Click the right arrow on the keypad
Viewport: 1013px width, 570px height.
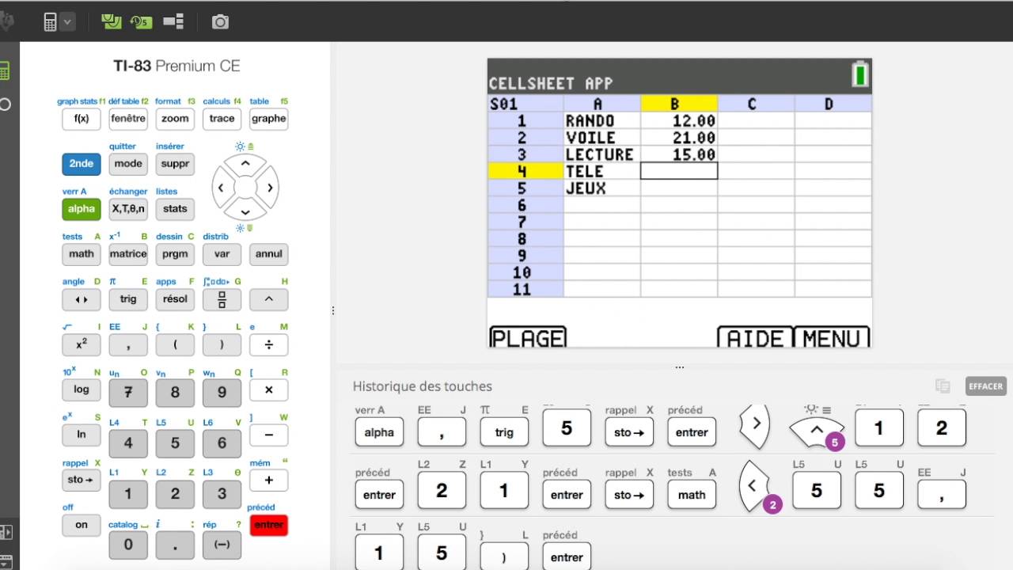270,188
